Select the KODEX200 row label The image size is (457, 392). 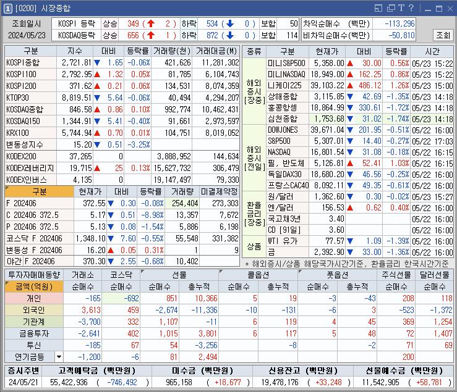[30, 156]
